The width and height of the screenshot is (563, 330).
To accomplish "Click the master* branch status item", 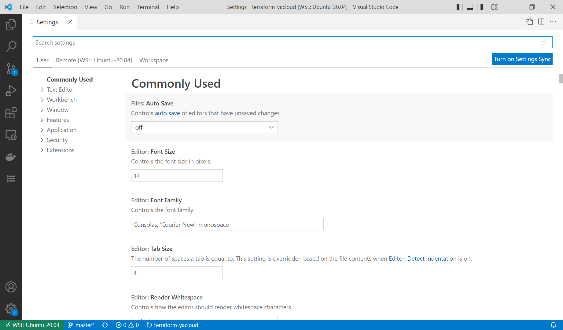I will (x=81, y=325).
